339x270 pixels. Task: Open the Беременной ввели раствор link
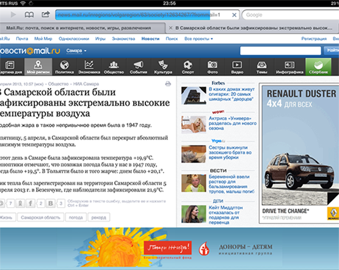pos(231,184)
